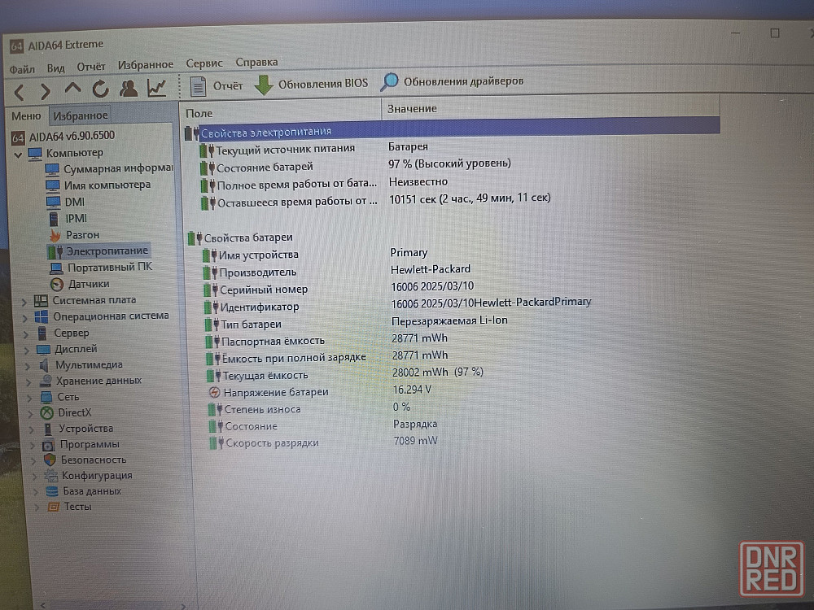Go back with the left arrow toolbar icon
Viewport: 814px width, 610px height.
tap(20, 93)
